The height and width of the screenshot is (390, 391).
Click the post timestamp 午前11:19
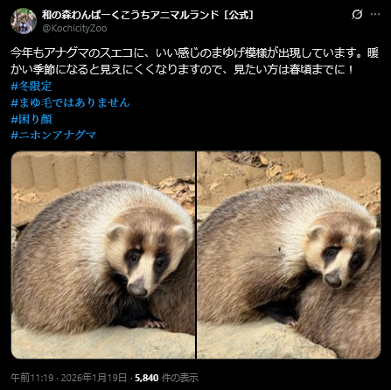[32, 378]
